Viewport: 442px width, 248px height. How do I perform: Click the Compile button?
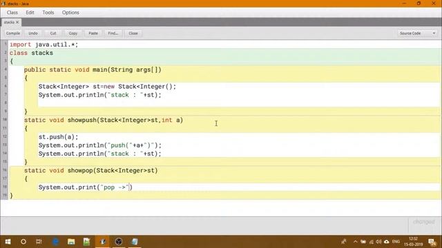(13, 33)
